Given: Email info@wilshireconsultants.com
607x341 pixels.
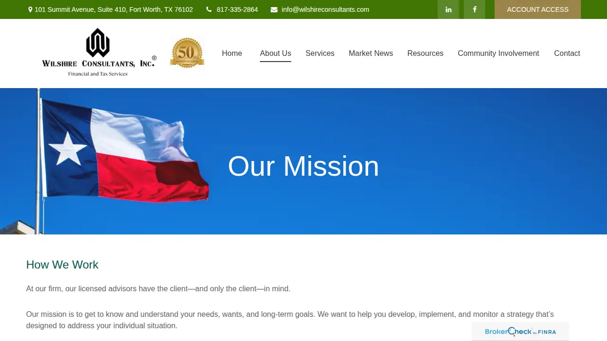Looking at the screenshot, I should 325,9.
